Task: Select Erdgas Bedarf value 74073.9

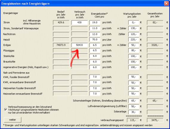Action: point(61,45)
